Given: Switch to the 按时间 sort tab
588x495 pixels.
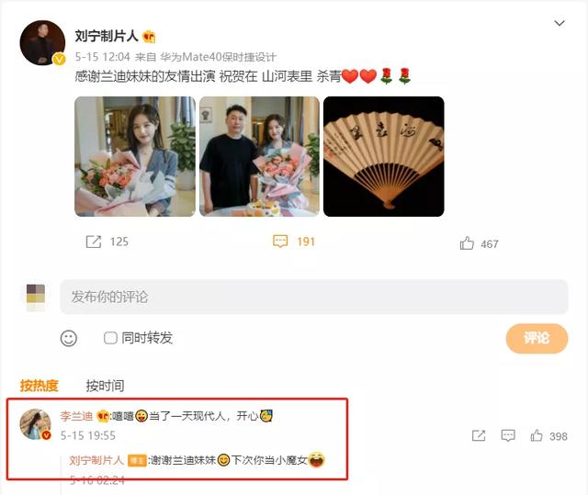Looking at the screenshot, I should coord(105,386).
